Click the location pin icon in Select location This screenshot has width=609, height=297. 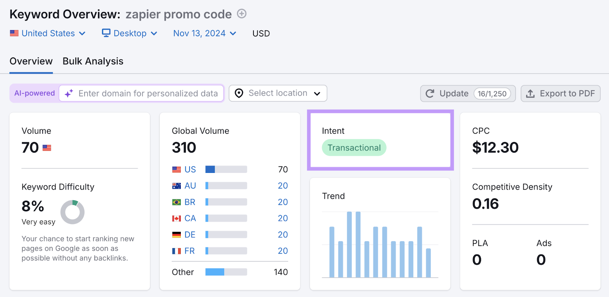pyautogui.click(x=239, y=93)
